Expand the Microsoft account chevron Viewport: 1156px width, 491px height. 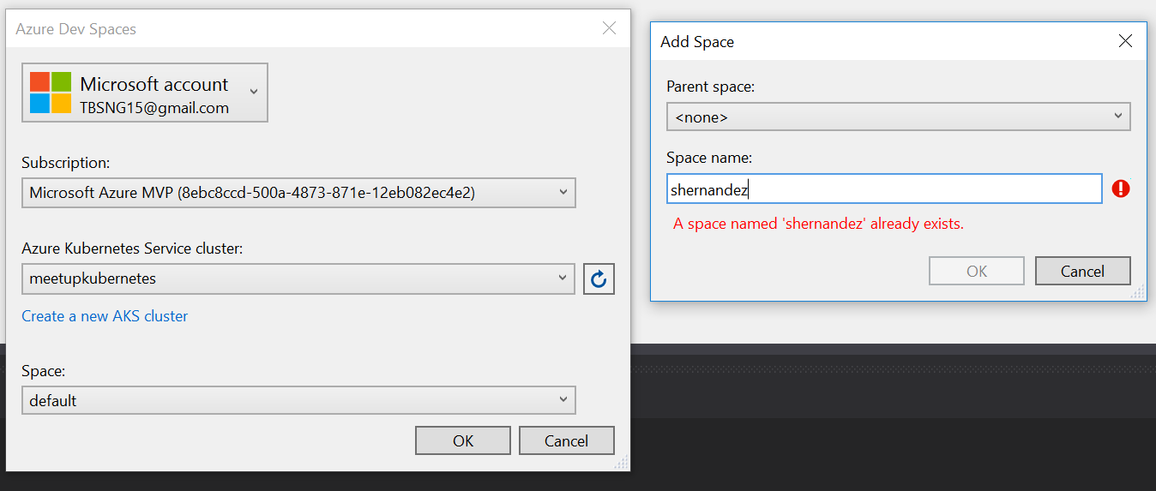[253, 92]
